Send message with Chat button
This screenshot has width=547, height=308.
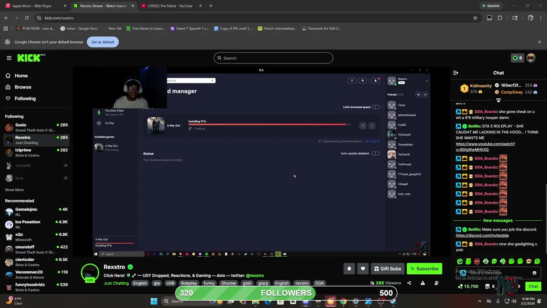click(533, 287)
